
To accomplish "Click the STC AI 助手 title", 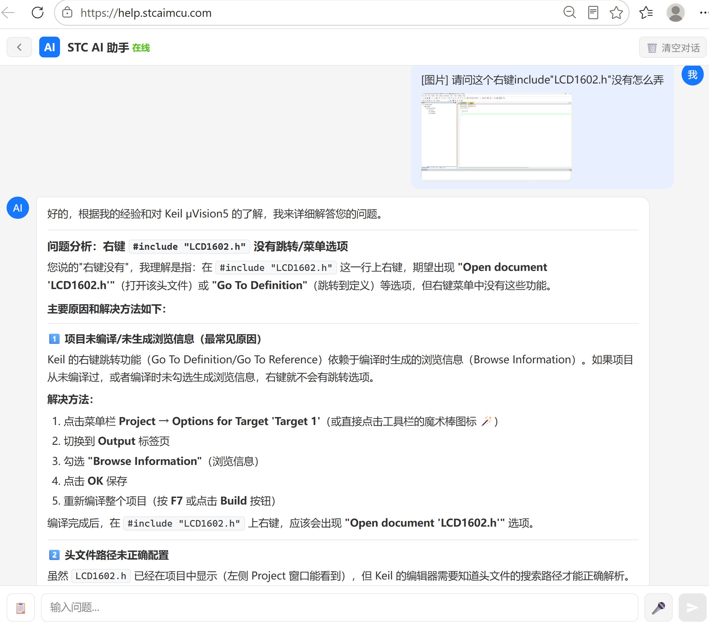I will tap(98, 48).
